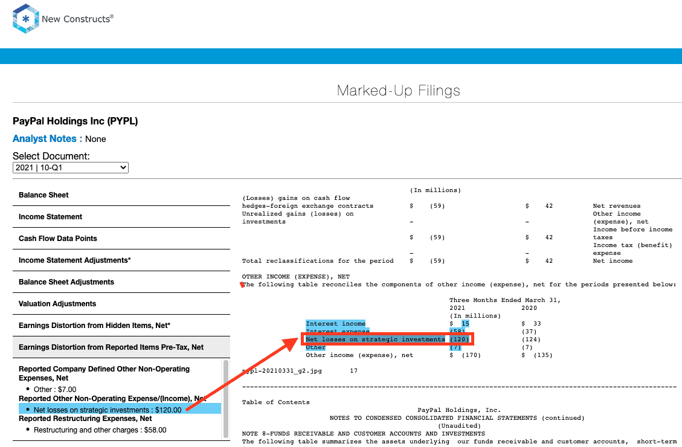The width and height of the screenshot is (682, 447).
Task: Click the New Constructs brand name
Action: click(x=77, y=19)
